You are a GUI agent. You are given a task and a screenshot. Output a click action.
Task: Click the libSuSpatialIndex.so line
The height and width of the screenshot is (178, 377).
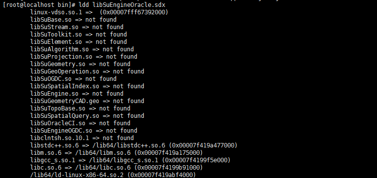coord(87,86)
